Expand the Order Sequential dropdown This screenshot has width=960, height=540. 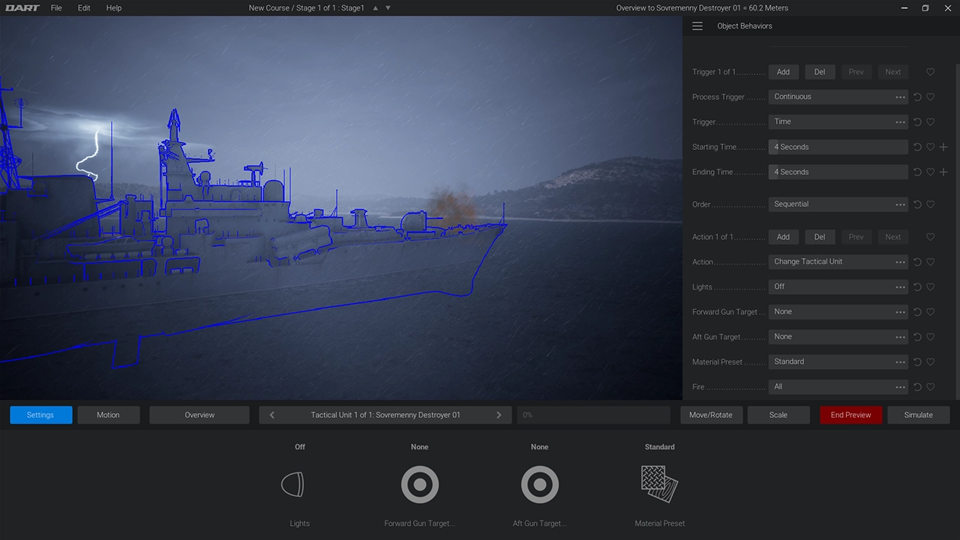pyautogui.click(x=838, y=204)
